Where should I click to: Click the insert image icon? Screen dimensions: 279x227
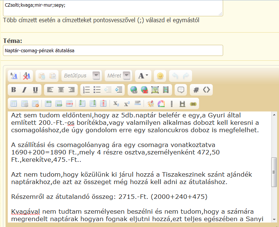(155, 90)
